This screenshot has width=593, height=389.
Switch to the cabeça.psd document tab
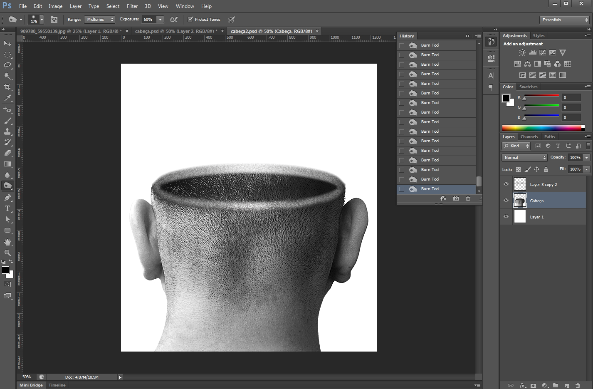[x=175, y=31]
